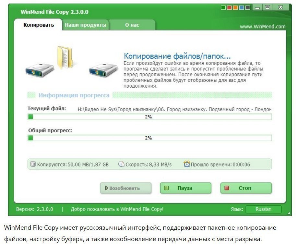Switch to the Наши продукты tab
297x245 pixels.
pyautogui.click(x=85, y=25)
